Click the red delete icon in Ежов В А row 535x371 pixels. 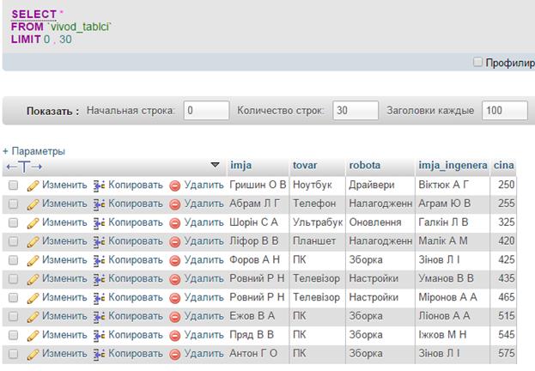click(x=174, y=318)
